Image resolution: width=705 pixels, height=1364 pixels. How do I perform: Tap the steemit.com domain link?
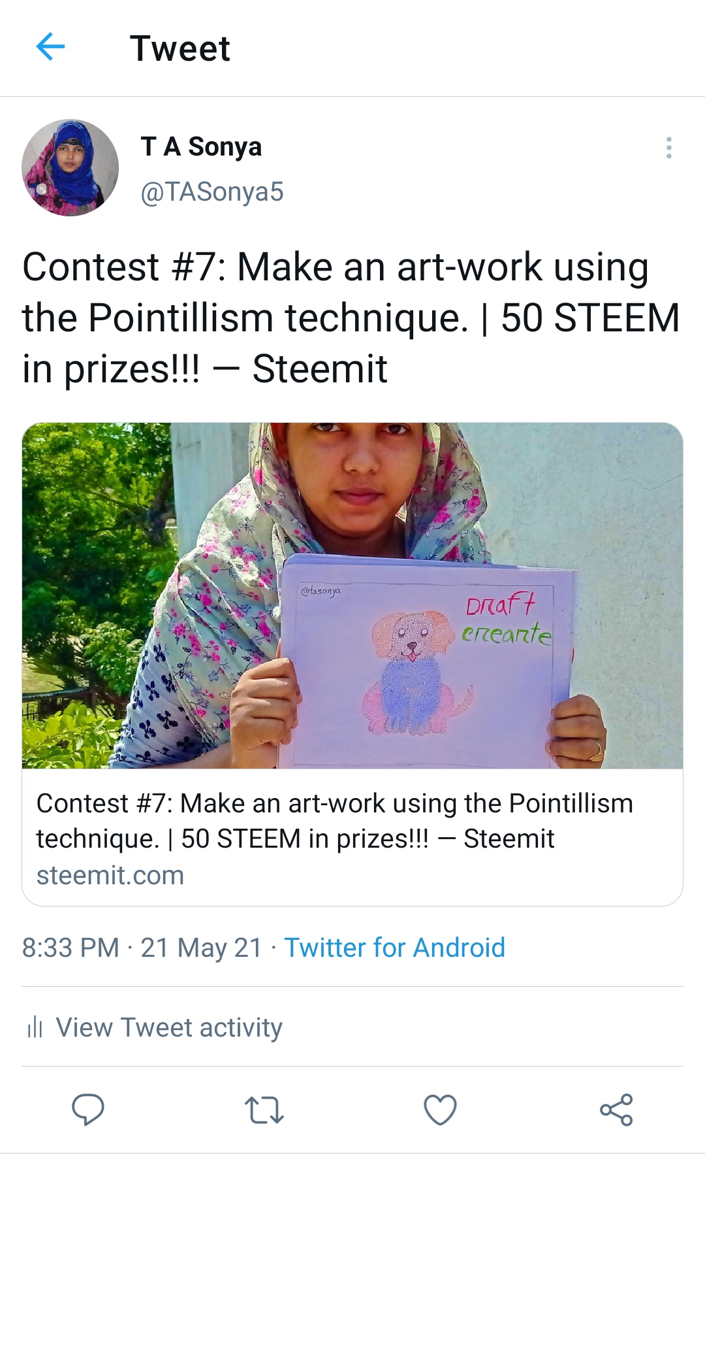[110, 875]
